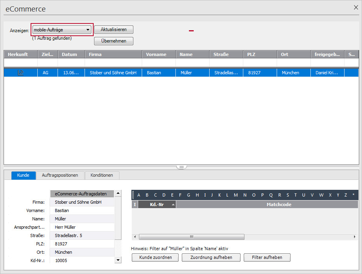Sort orders by the Datum column header
Screen dimensions: 362x274
pos(71,54)
